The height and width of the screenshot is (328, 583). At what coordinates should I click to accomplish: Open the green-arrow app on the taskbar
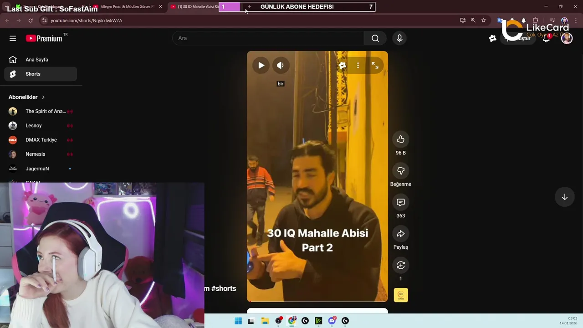[x=318, y=321]
